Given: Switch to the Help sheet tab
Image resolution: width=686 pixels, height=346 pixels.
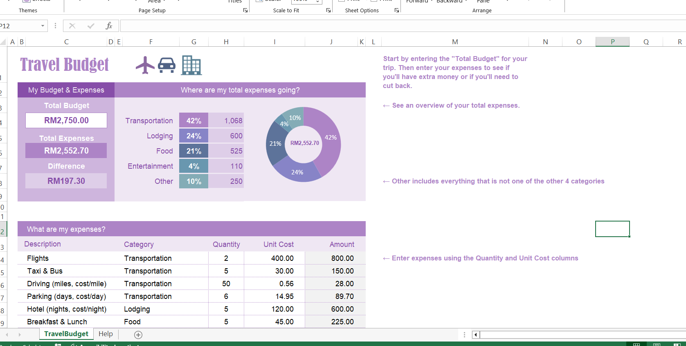Looking at the screenshot, I should (x=106, y=334).
